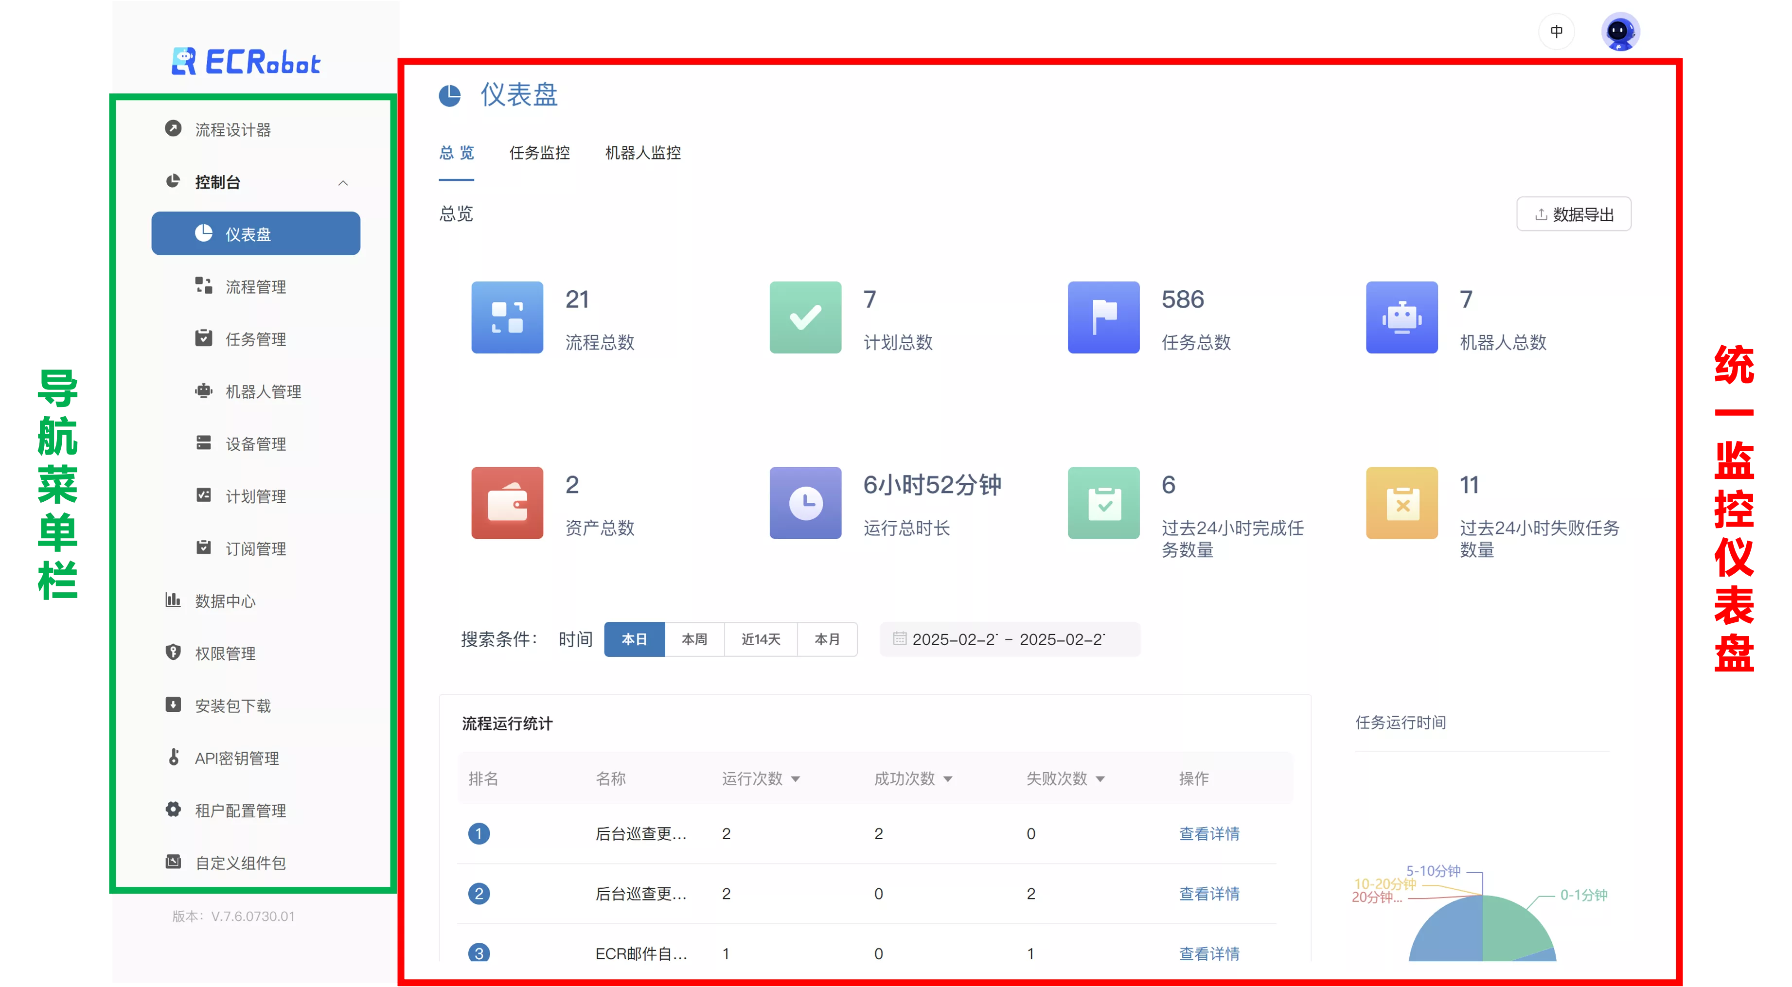Open 任务管理 in the sidebar
Image resolution: width=1792 pixels, height=987 pixels.
tap(256, 339)
